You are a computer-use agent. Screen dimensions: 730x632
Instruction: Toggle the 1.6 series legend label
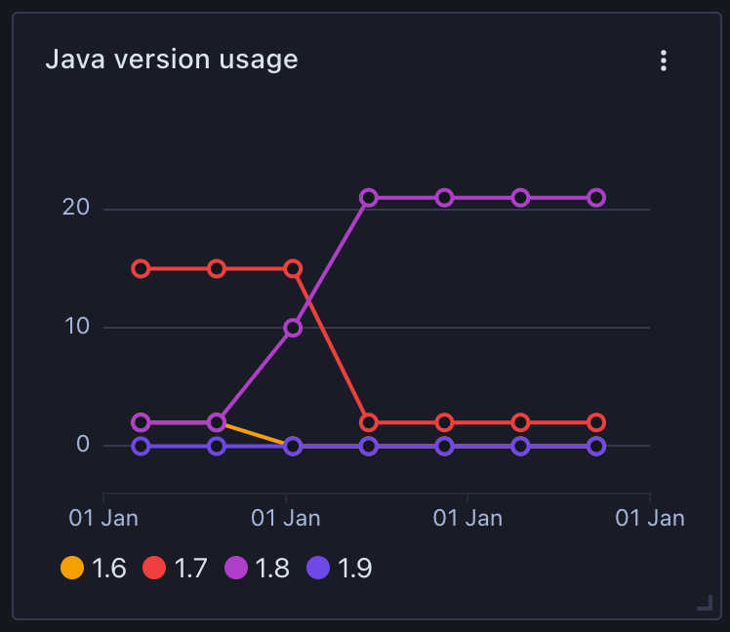108,568
